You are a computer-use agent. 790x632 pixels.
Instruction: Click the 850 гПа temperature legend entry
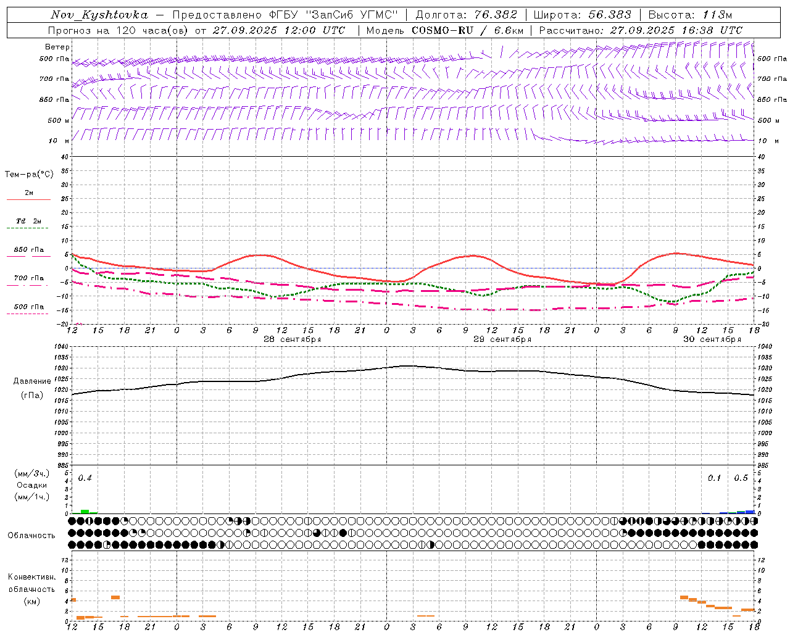coord(29,250)
